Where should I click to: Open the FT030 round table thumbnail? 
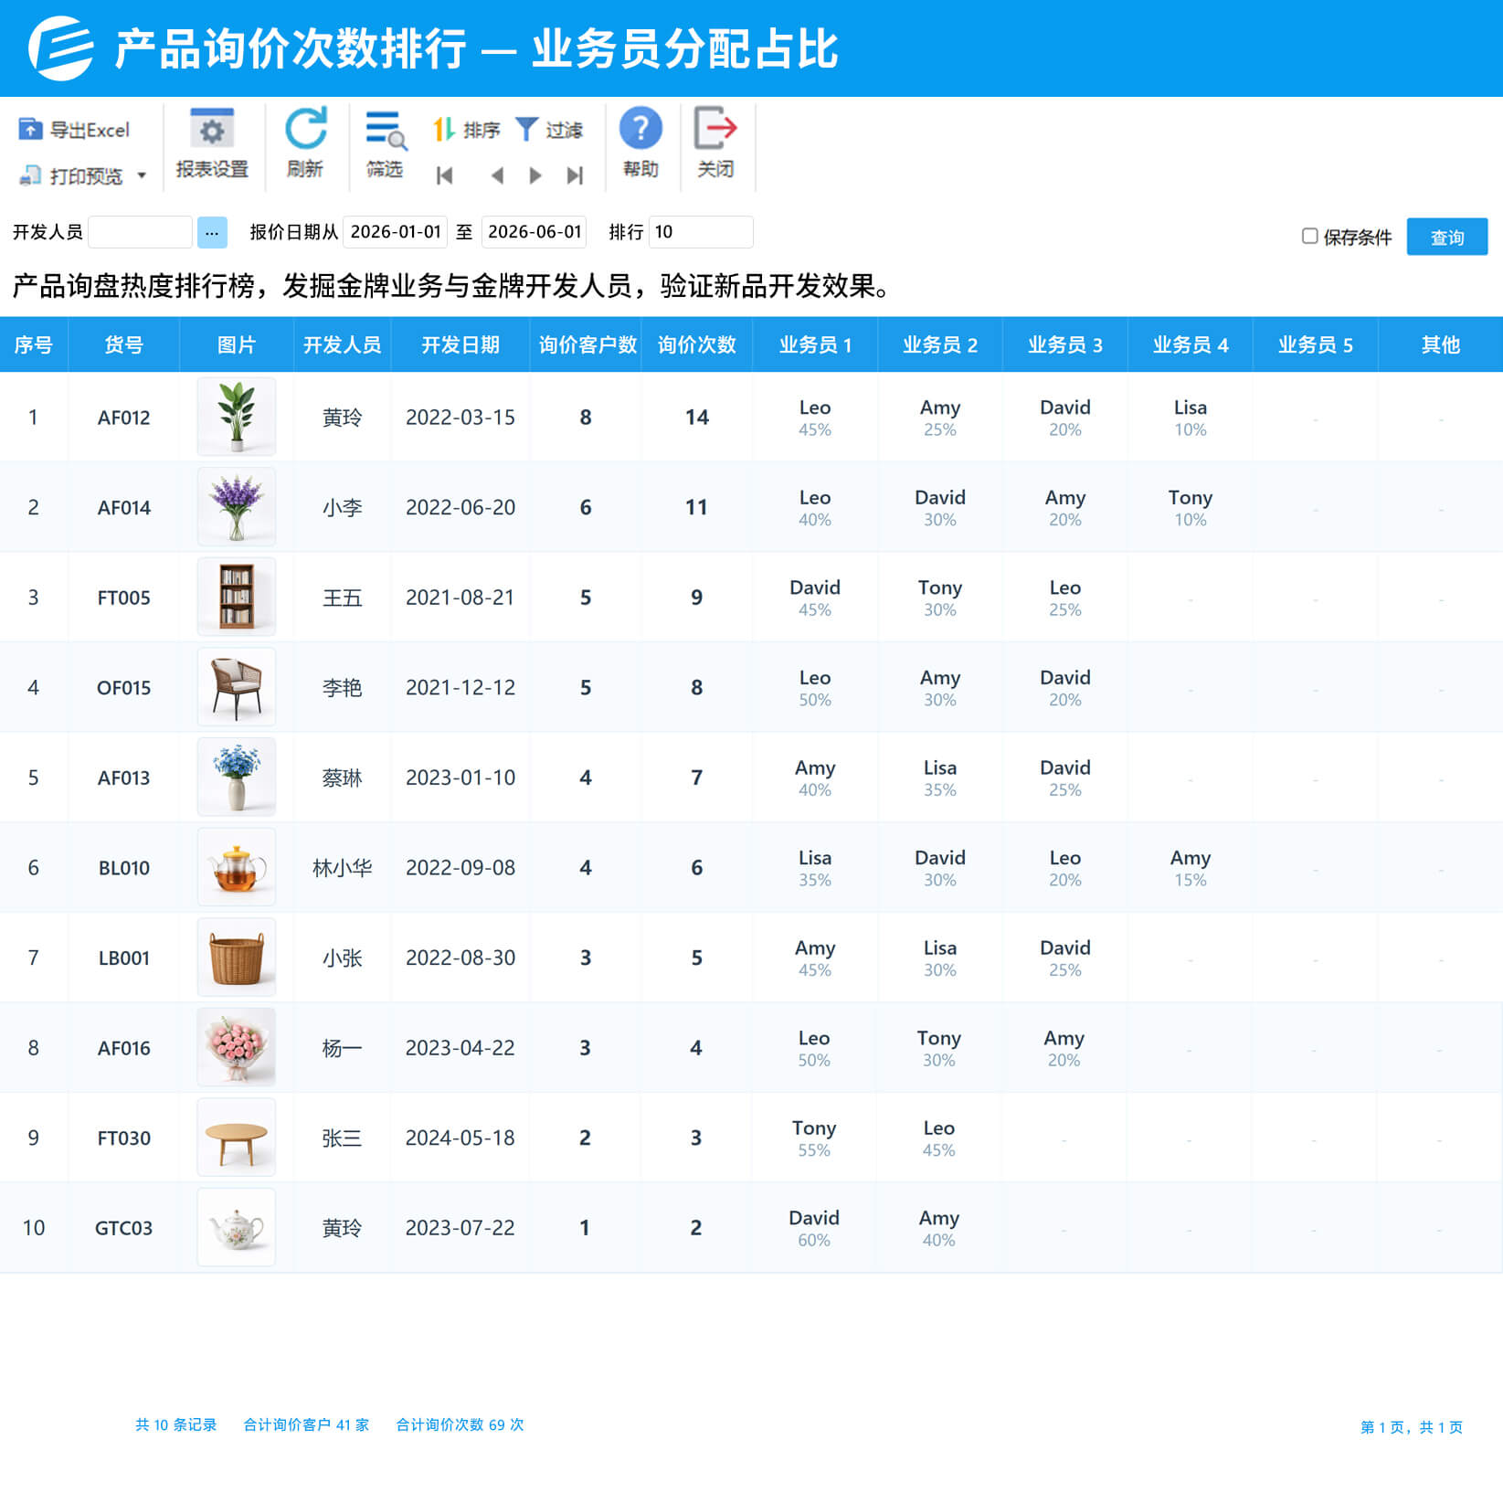(x=237, y=1138)
